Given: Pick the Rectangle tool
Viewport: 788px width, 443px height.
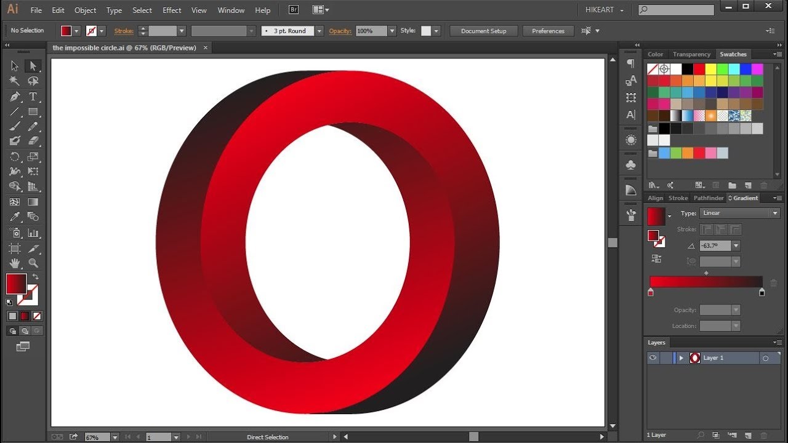Looking at the screenshot, I should [33, 112].
